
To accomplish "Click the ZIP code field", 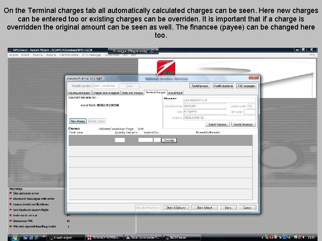I will (x=250, y=112).
